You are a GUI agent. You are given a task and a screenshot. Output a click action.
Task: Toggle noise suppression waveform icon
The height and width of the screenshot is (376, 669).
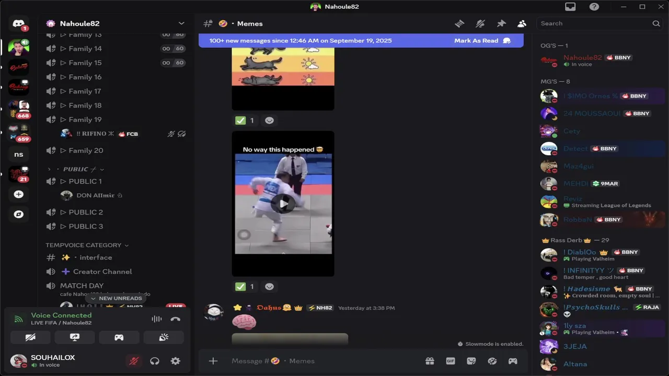pyautogui.click(x=156, y=319)
